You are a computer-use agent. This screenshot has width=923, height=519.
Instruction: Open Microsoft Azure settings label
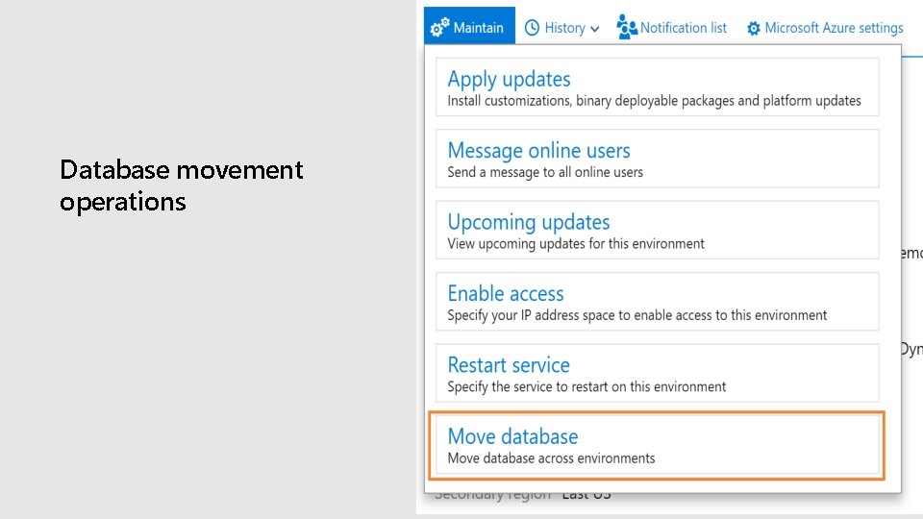(834, 28)
